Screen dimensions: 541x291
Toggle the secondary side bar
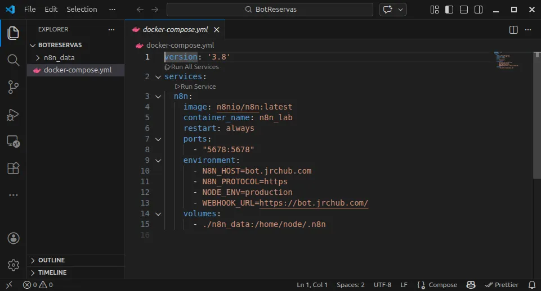(x=479, y=10)
